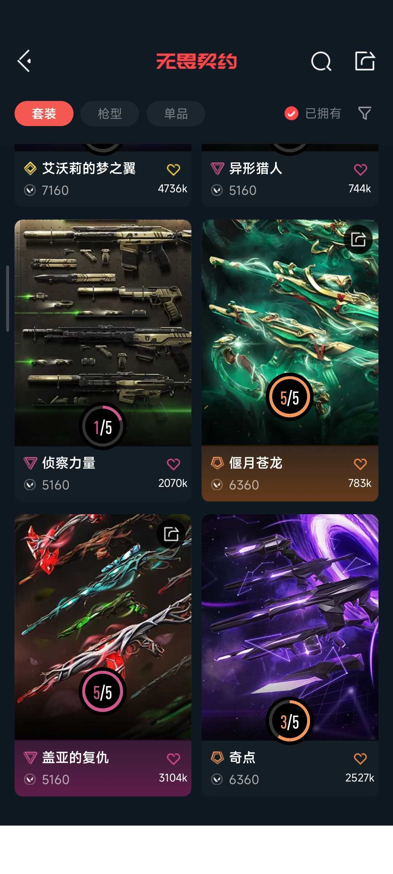The height and width of the screenshot is (874, 393).
Task: Open 偃月苍龙 bundle title link
Action: tap(255, 463)
